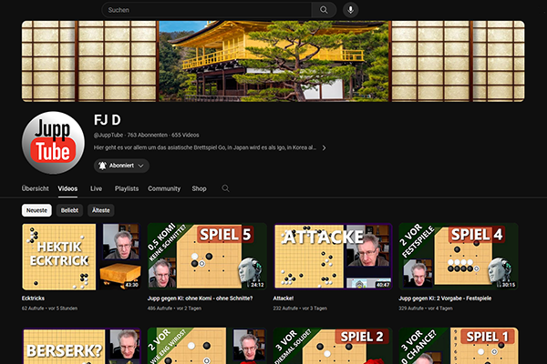547x364 pixels.
Task: Click the Ecktricks video title
Action: point(33,298)
